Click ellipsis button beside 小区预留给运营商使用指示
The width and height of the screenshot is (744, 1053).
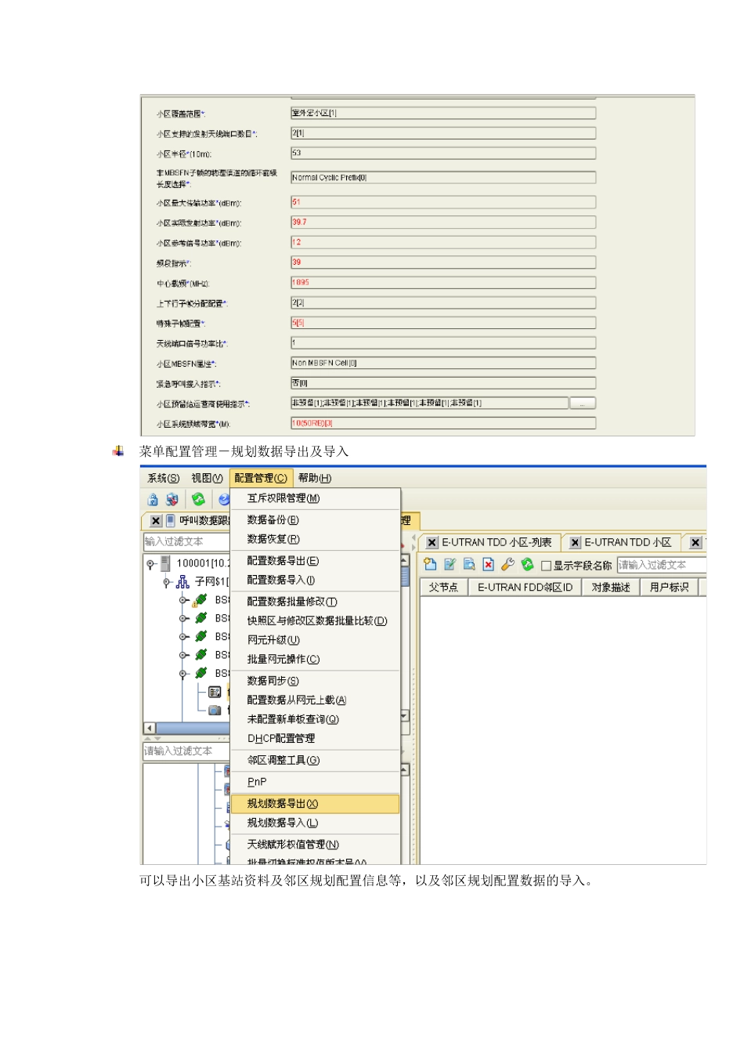[x=583, y=403]
